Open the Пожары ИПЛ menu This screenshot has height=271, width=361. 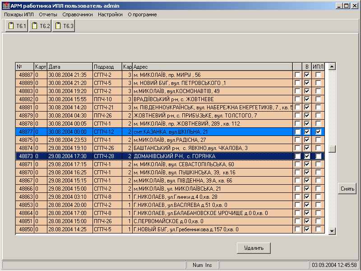[x=19, y=14]
